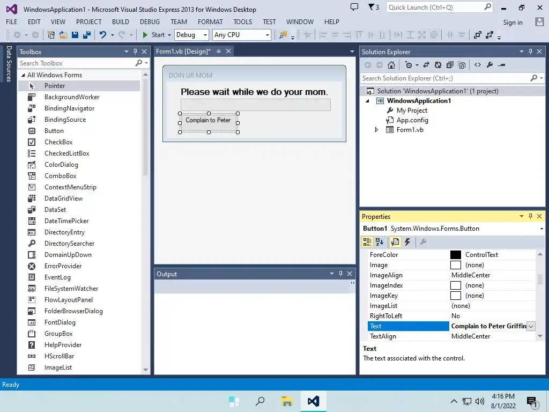This screenshot has width=549, height=412.
Task: Undo the last action via toolbar arrow
Action: 103,35
